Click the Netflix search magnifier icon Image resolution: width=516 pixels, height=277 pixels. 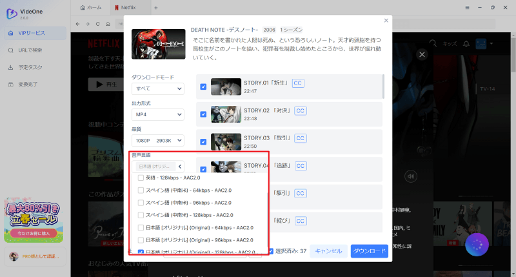click(x=433, y=43)
